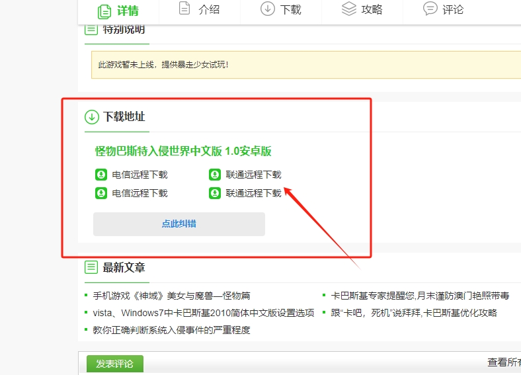
Task: Click download icon beside second-row 联通远程下载
Action: pos(215,194)
